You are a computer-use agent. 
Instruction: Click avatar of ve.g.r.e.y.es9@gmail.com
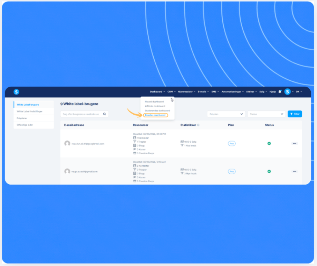pos(67,172)
